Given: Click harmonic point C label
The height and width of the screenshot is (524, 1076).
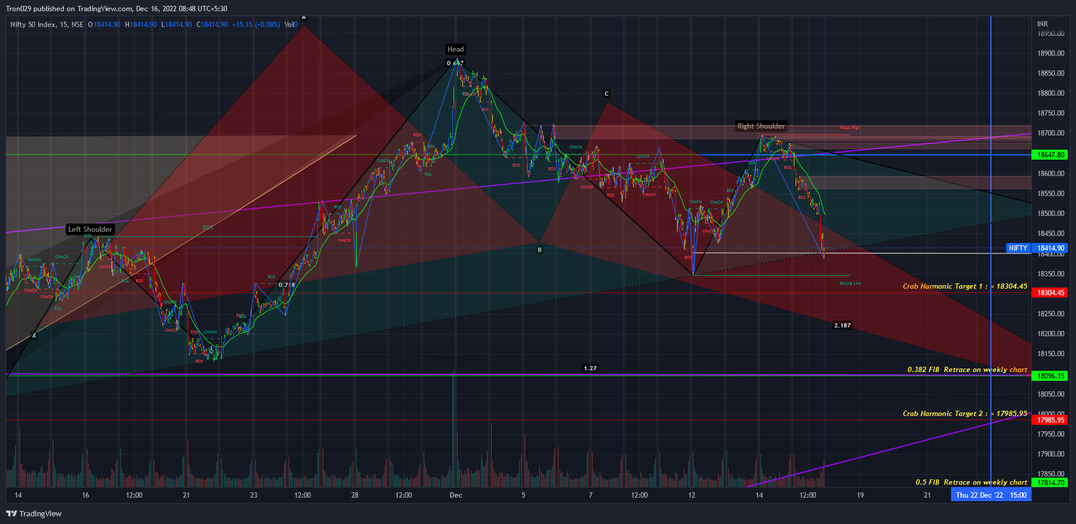Looking at the screenshot, I should pyautogui.click(x=607, y=93).
